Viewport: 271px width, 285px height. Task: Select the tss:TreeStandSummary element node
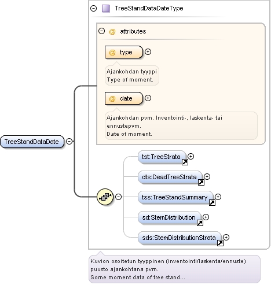175,197
